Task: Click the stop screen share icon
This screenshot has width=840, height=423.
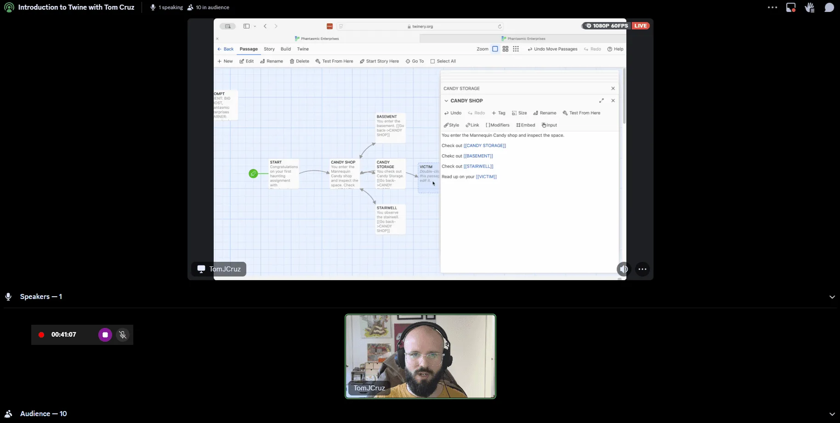Action: pyautogui.click(x=791, y=7)
